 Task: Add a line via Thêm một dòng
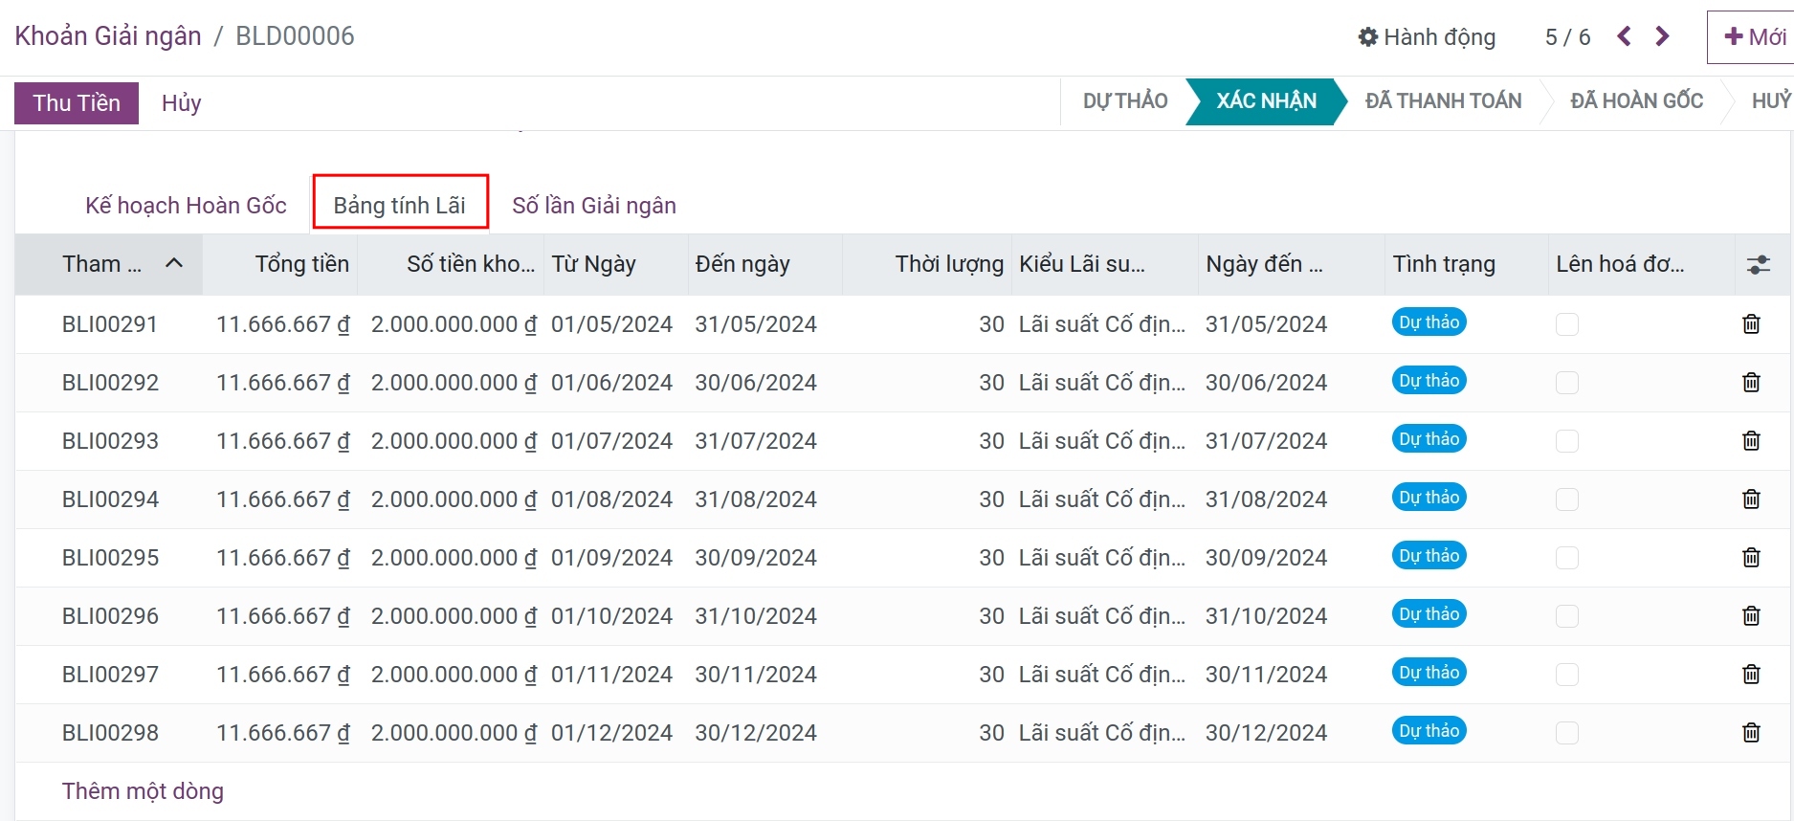(x=143, y=791)
